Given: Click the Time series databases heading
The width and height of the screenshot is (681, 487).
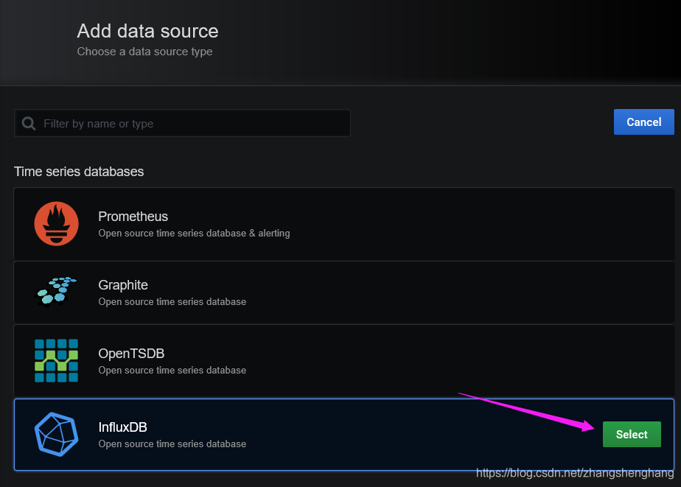Looking at the screenshot, I should pyautogui.click(x=79, y=172).
